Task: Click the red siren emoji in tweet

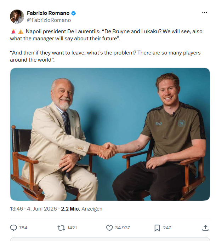Action: (x=13, y=31)
